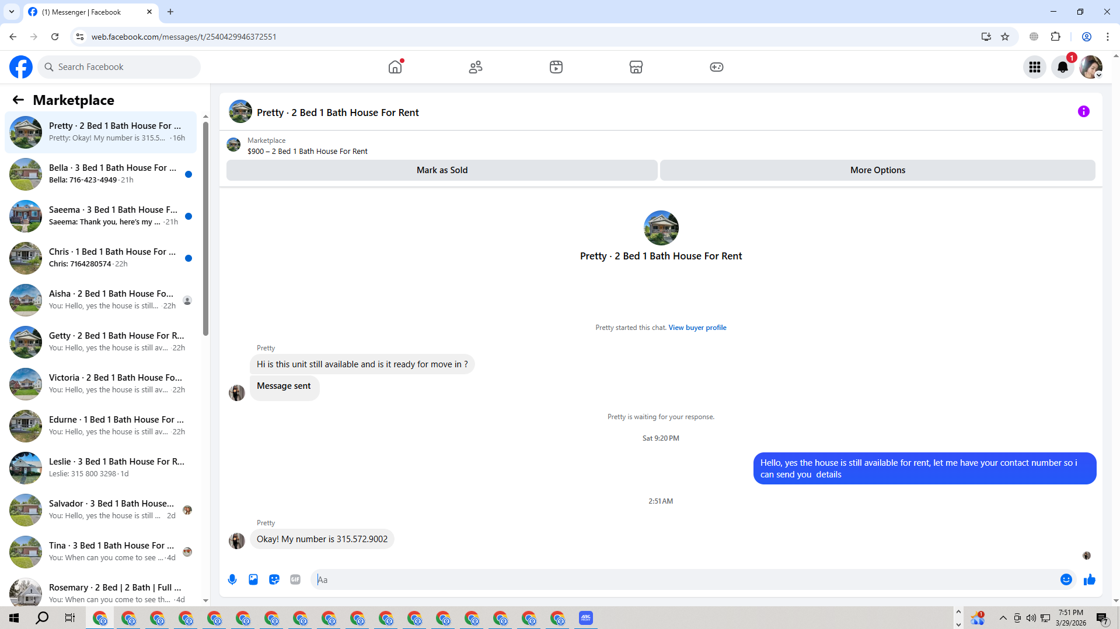
Task: Open conversation information purple icon
Action: point(1084,111)
